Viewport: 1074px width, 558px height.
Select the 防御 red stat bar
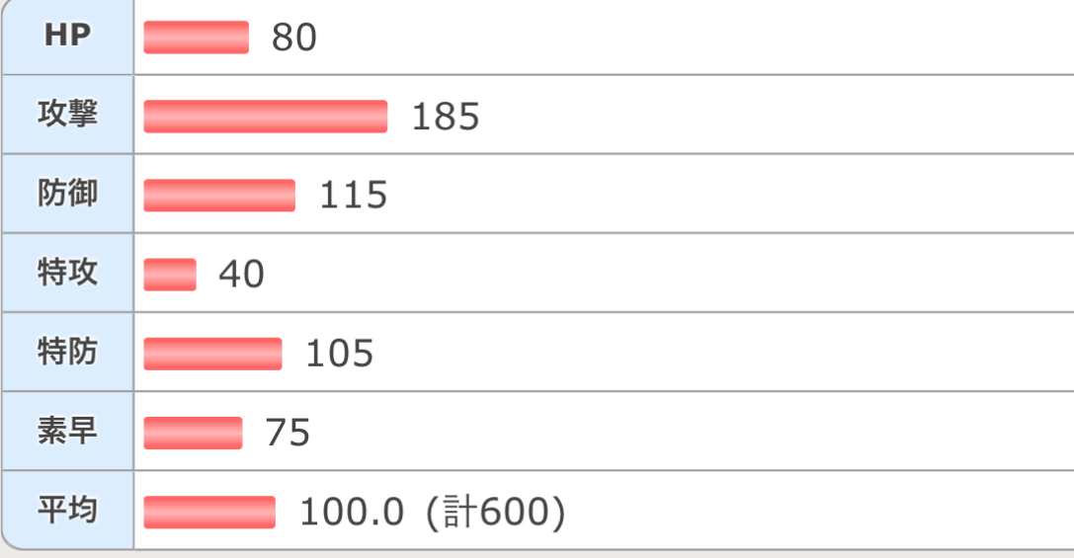coord(219,196)
